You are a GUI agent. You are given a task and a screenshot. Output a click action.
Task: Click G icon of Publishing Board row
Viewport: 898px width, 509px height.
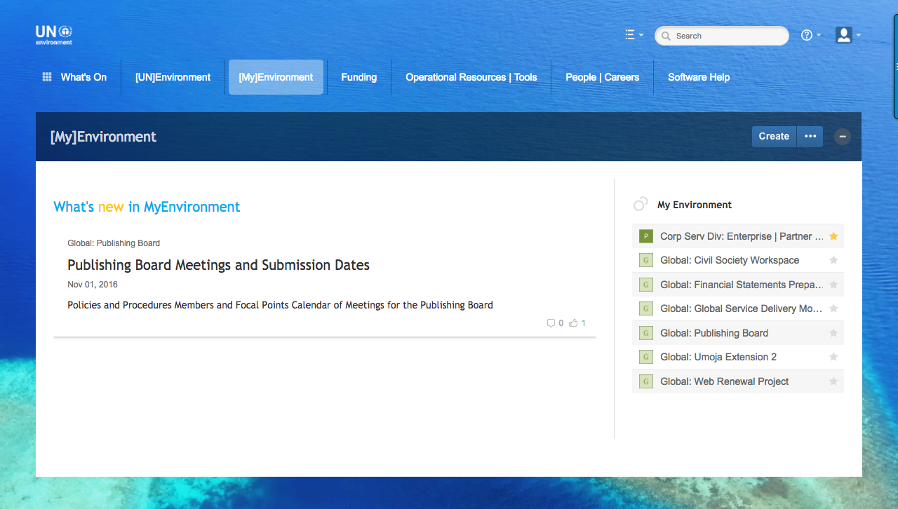coord(646,333)
